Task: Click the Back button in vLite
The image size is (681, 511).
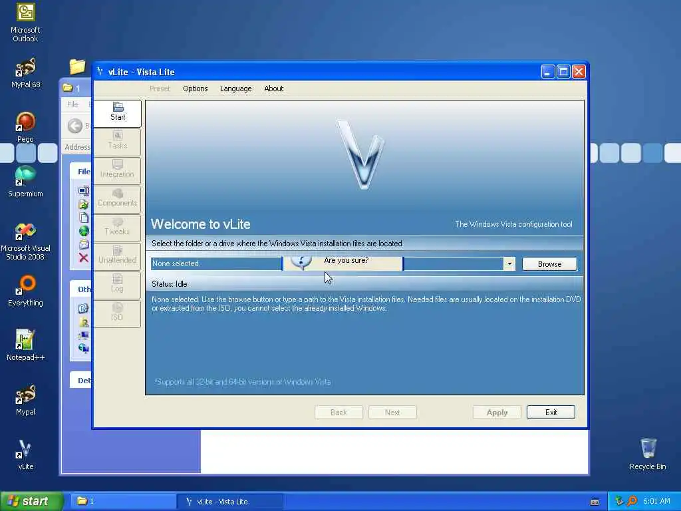Action: [339, 413]
